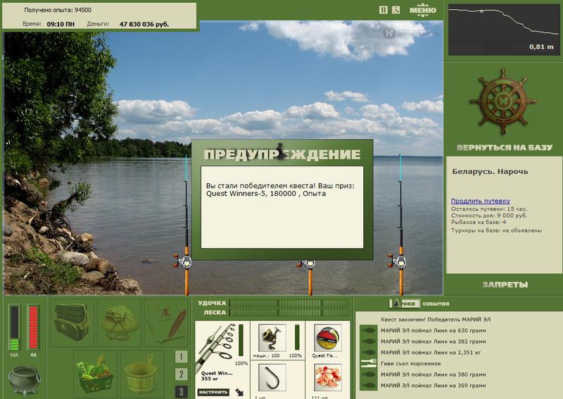The height and width of the screenshot is (399, 563).
Task: Click the diagonal arrow icon beside НАСТРОИТЬ
Action: tap(239, 392)
